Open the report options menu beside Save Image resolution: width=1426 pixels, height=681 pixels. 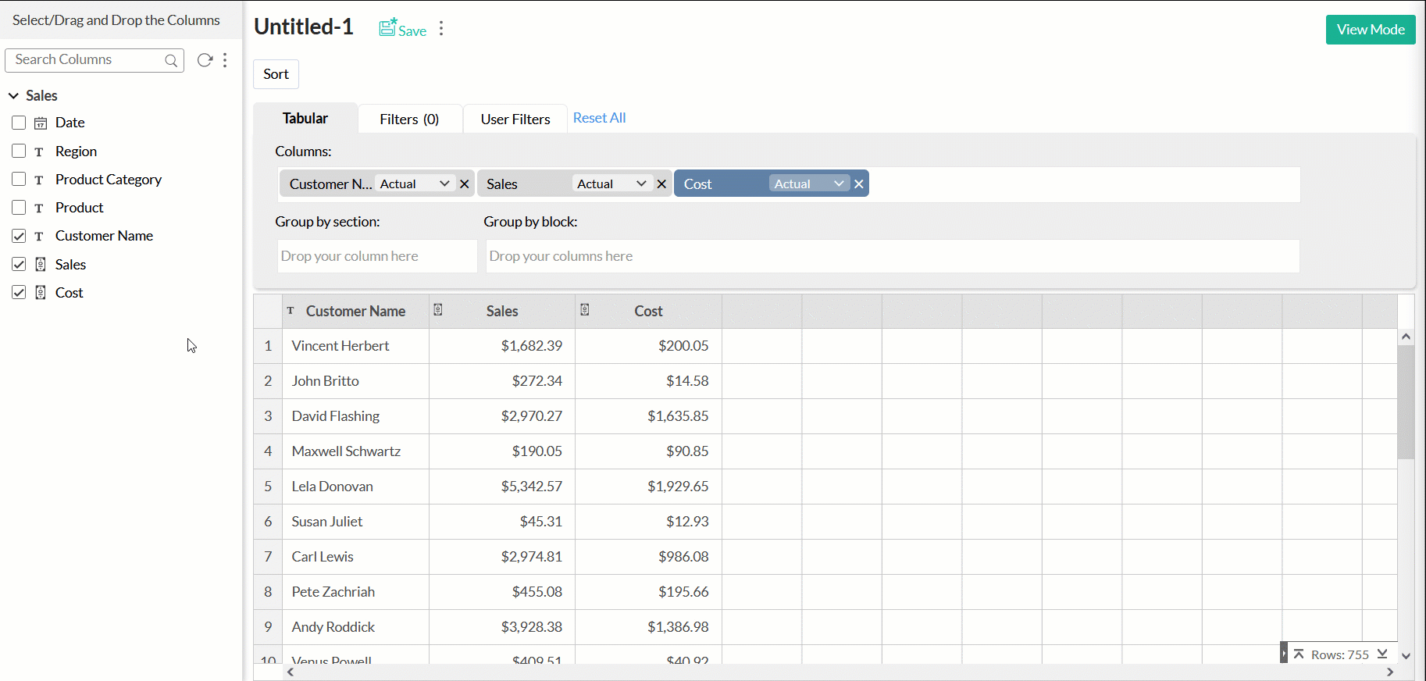441,29
